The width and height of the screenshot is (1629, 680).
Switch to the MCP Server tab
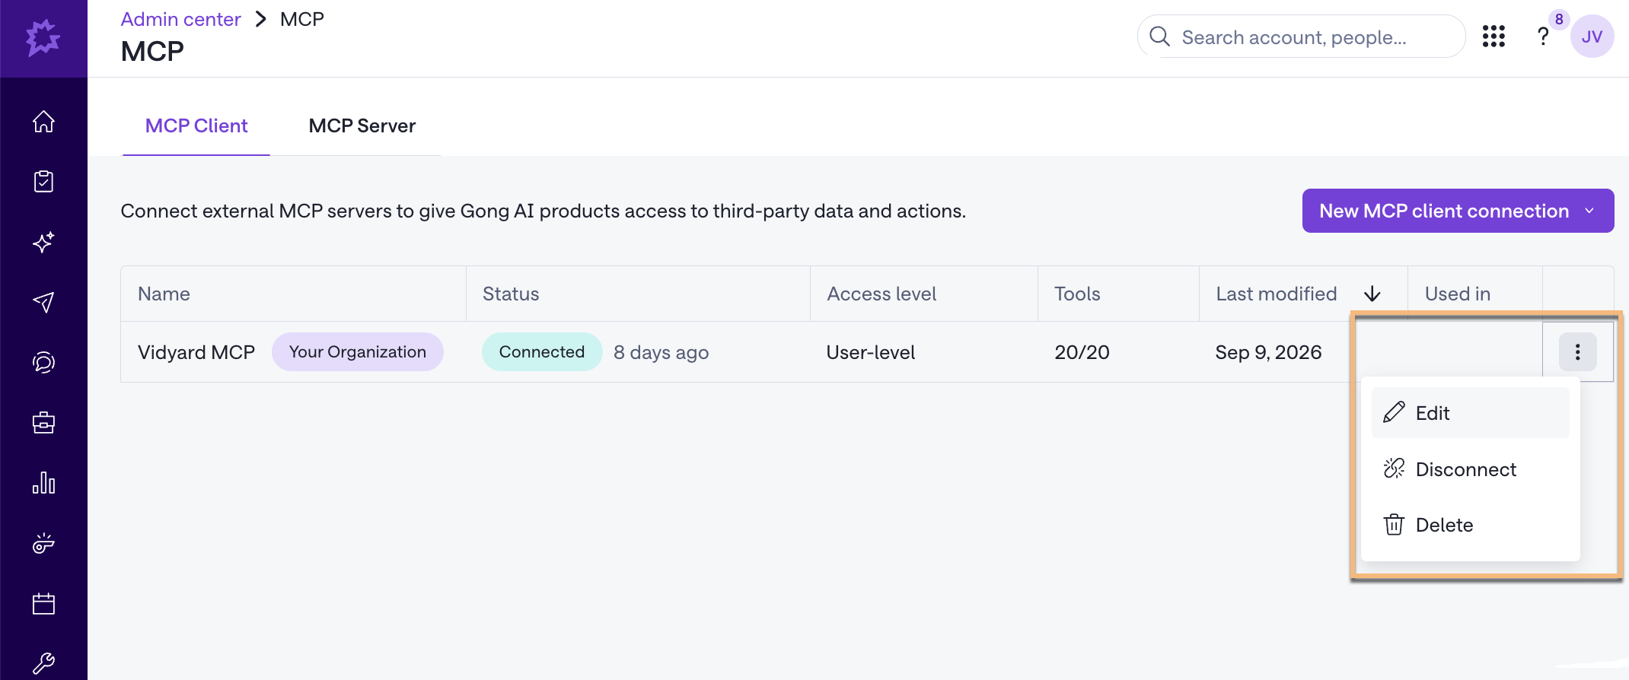coord(362,126)
